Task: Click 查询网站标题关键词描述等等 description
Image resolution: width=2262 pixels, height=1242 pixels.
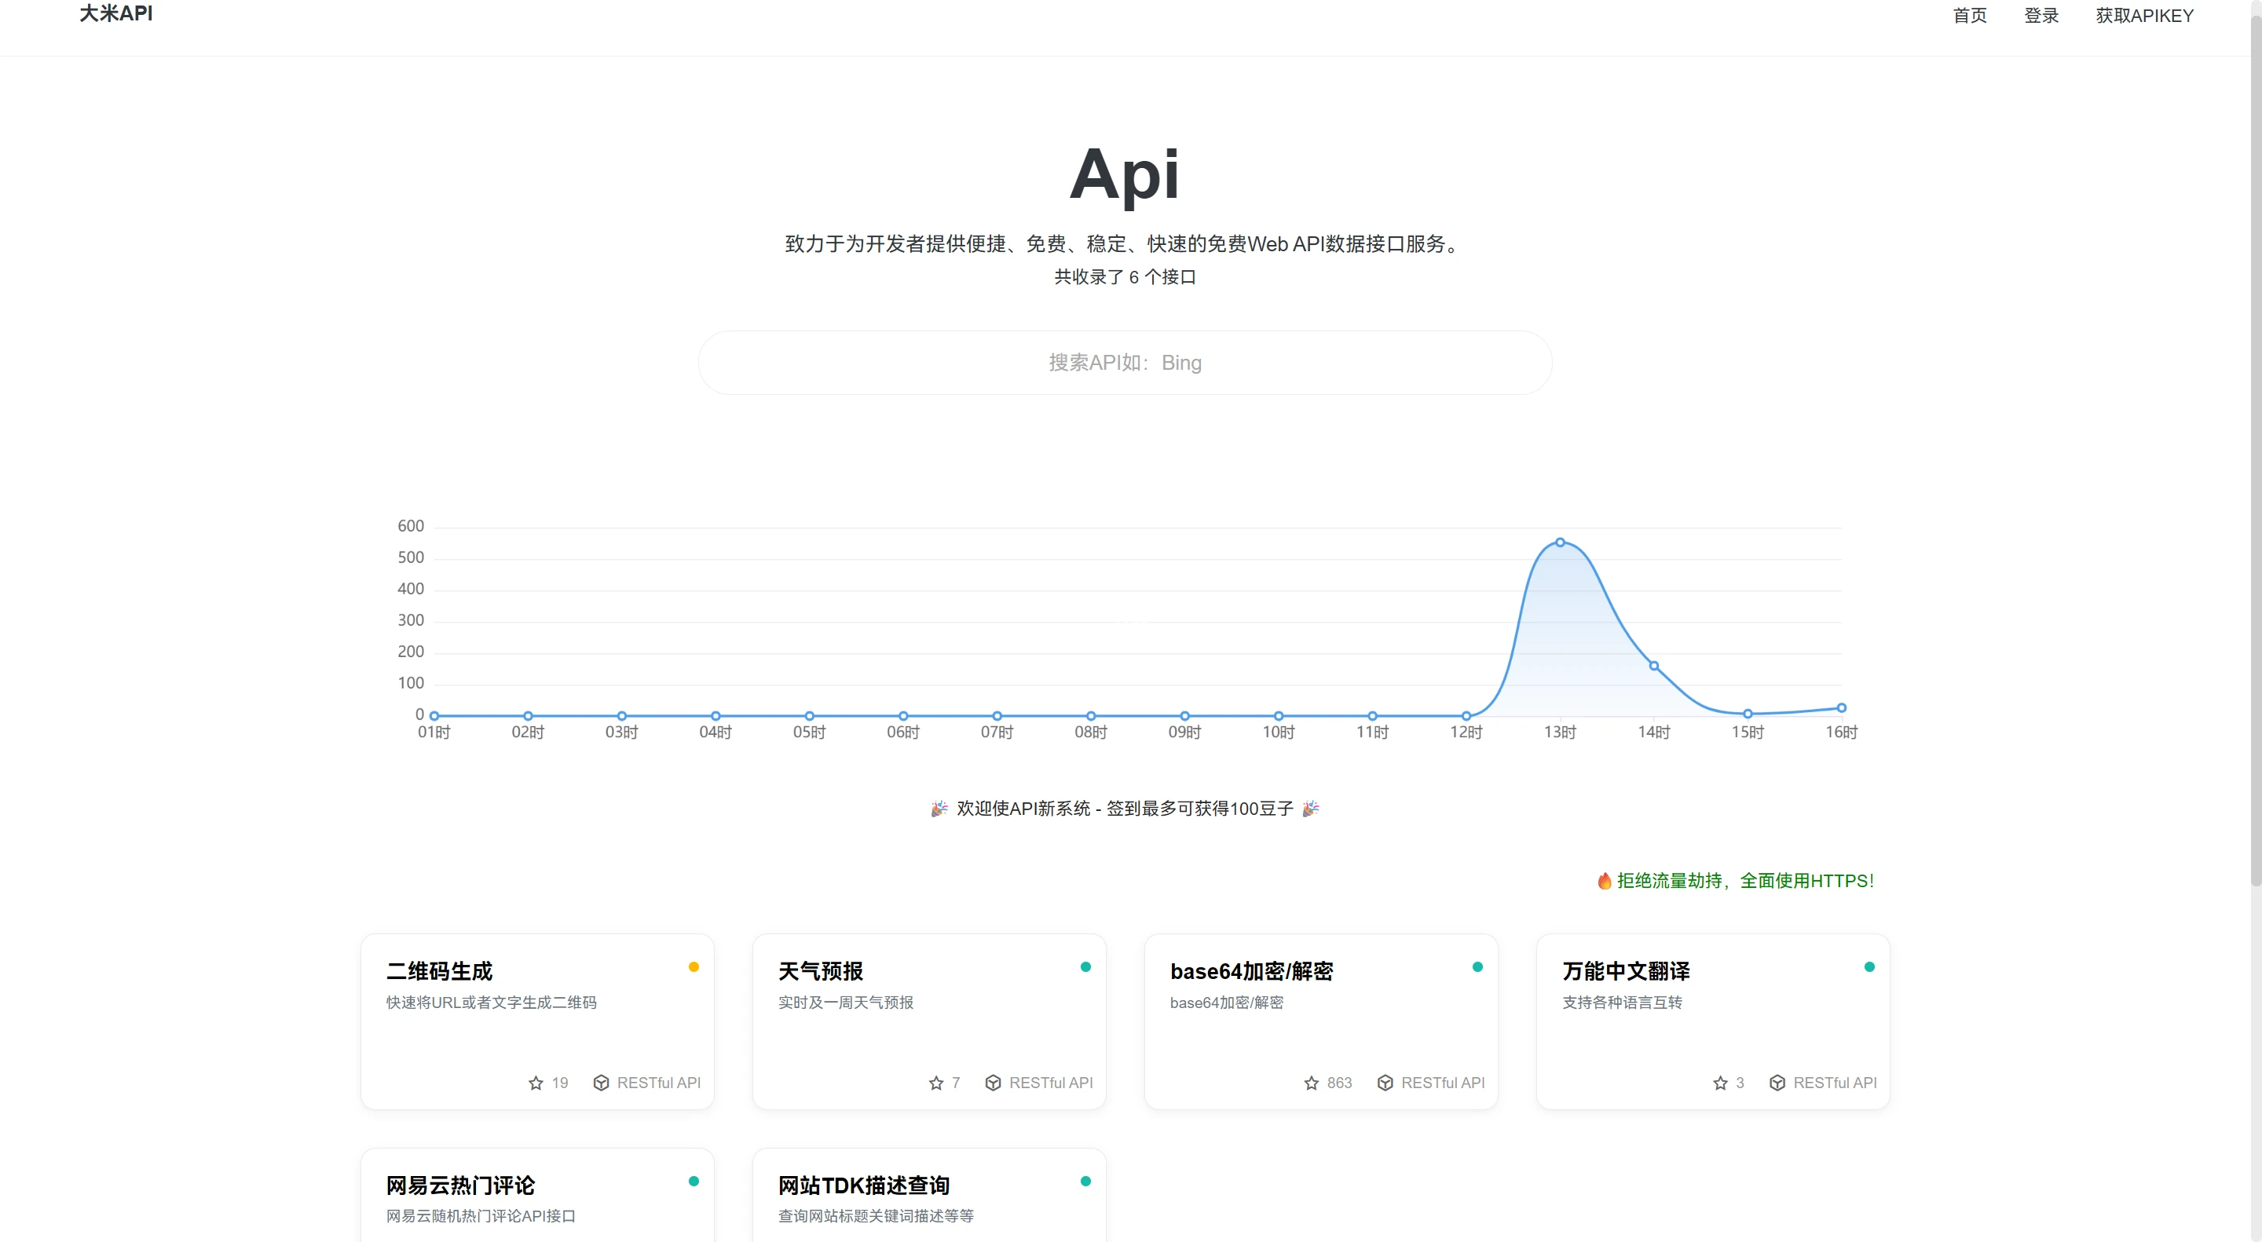Action: 877,1217
